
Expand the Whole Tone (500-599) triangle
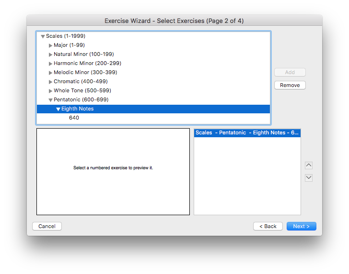50,91
